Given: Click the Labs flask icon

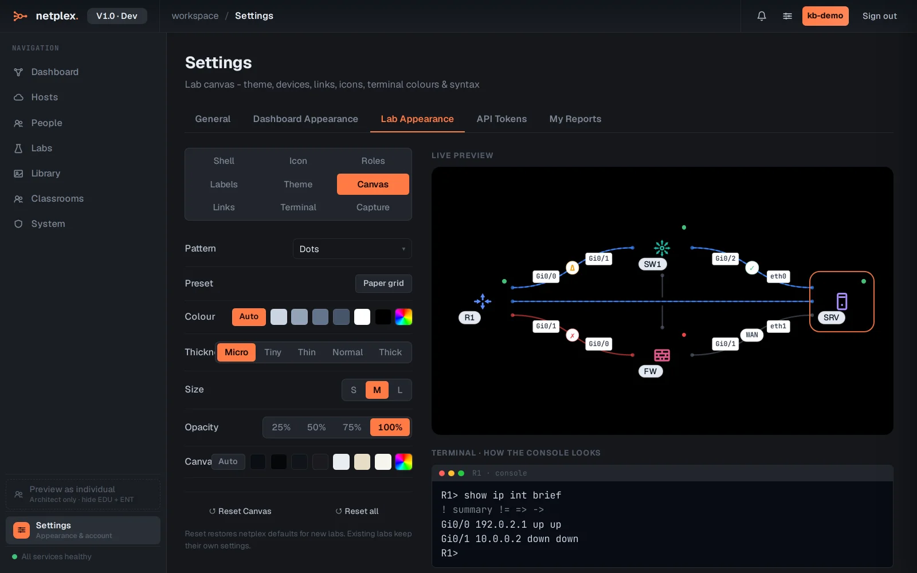Looking at the screenshot, I should 18,148.
